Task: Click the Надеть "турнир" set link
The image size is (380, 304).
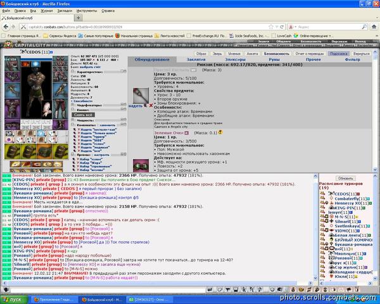Action: tap(93, 137)
